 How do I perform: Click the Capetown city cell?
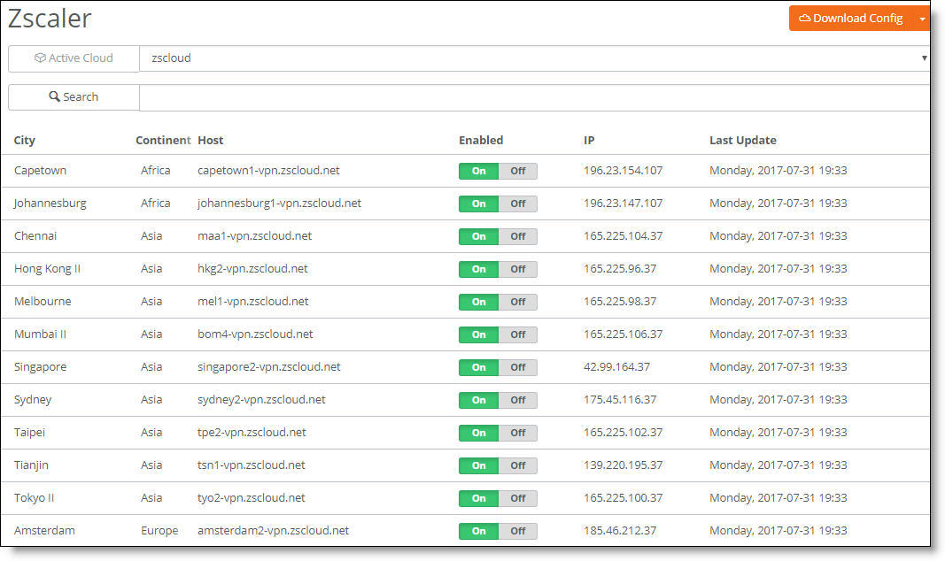click(x=40, y=171)
